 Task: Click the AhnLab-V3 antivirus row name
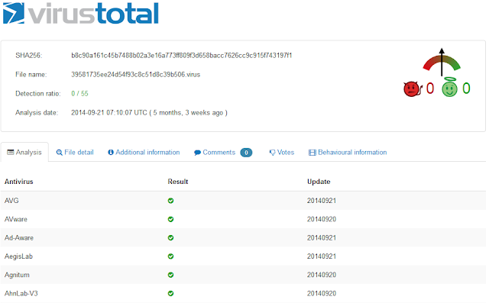(21, 293)
